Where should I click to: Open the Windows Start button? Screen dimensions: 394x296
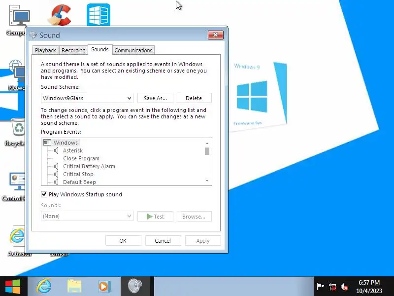pos(13,286)
